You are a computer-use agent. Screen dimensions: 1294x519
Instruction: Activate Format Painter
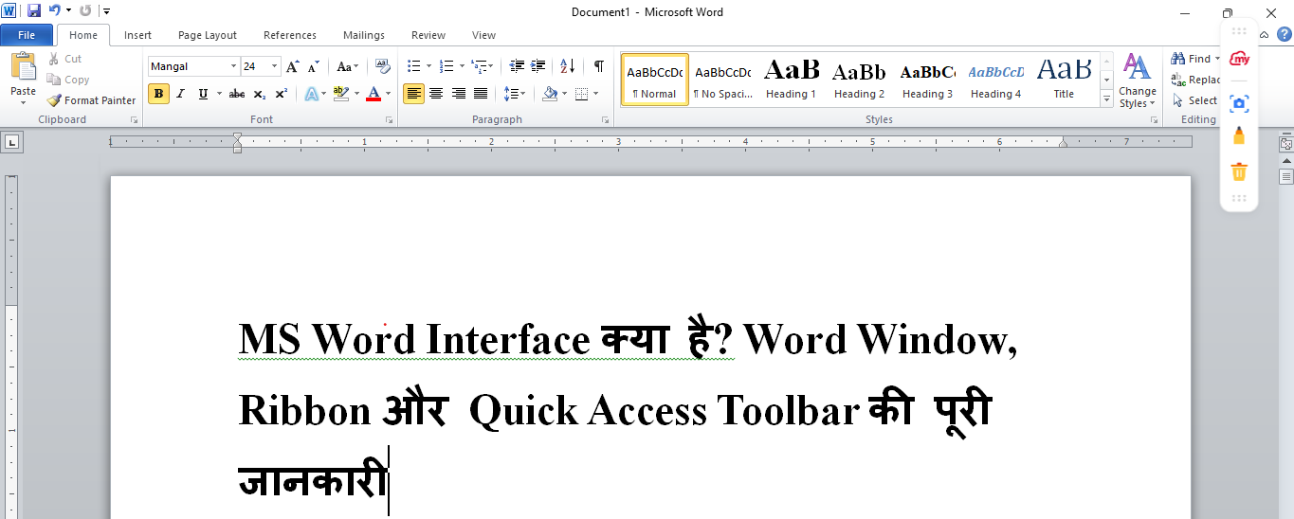pos(92,100)
